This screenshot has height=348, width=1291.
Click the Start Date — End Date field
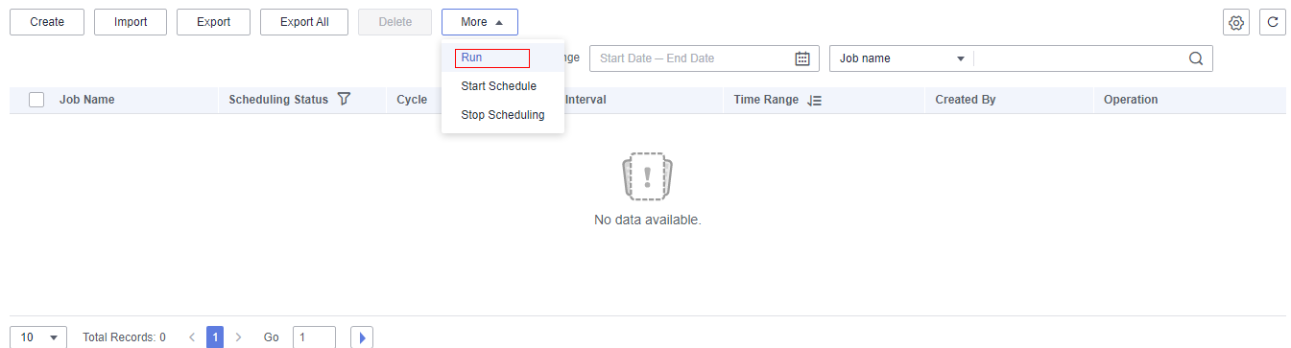(x=705, y=58)
